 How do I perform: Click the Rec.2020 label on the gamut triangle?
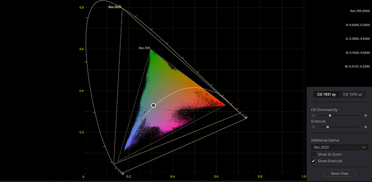click(x=115, y=7)
